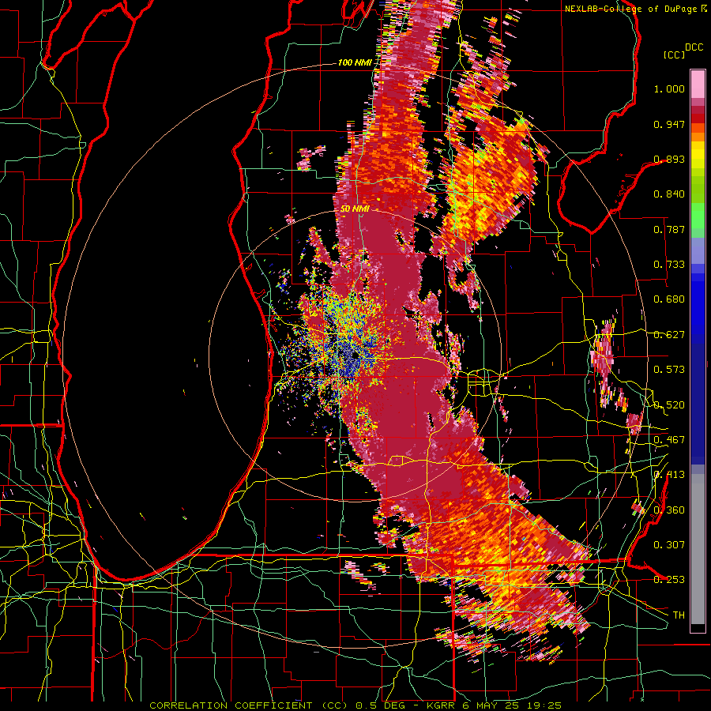Click the 0.680 scale value

pyautogui.click(x=669, y=299)
